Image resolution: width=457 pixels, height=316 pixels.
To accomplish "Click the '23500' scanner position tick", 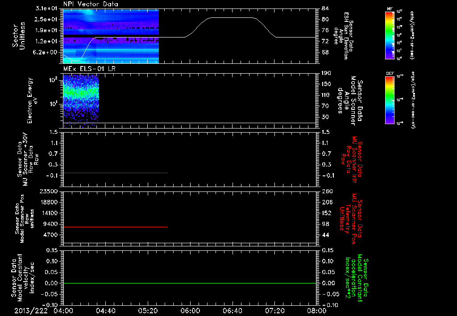I will pos(49,191).
